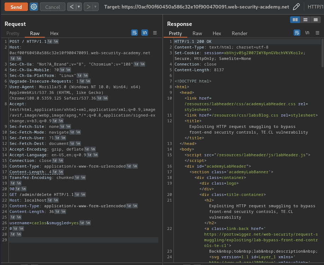Open Response Render tab
The image size is (324, 265).
pyautogui.click(x=240, y=33)
